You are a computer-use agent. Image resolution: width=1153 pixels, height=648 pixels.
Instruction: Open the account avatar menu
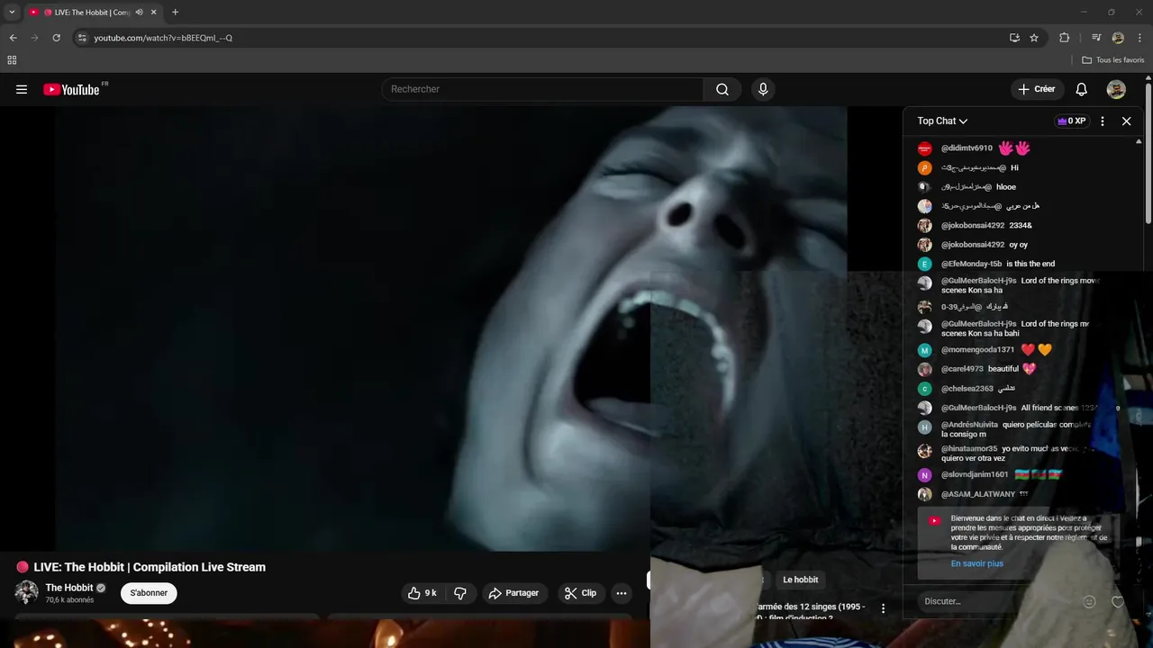point(1116,89)
